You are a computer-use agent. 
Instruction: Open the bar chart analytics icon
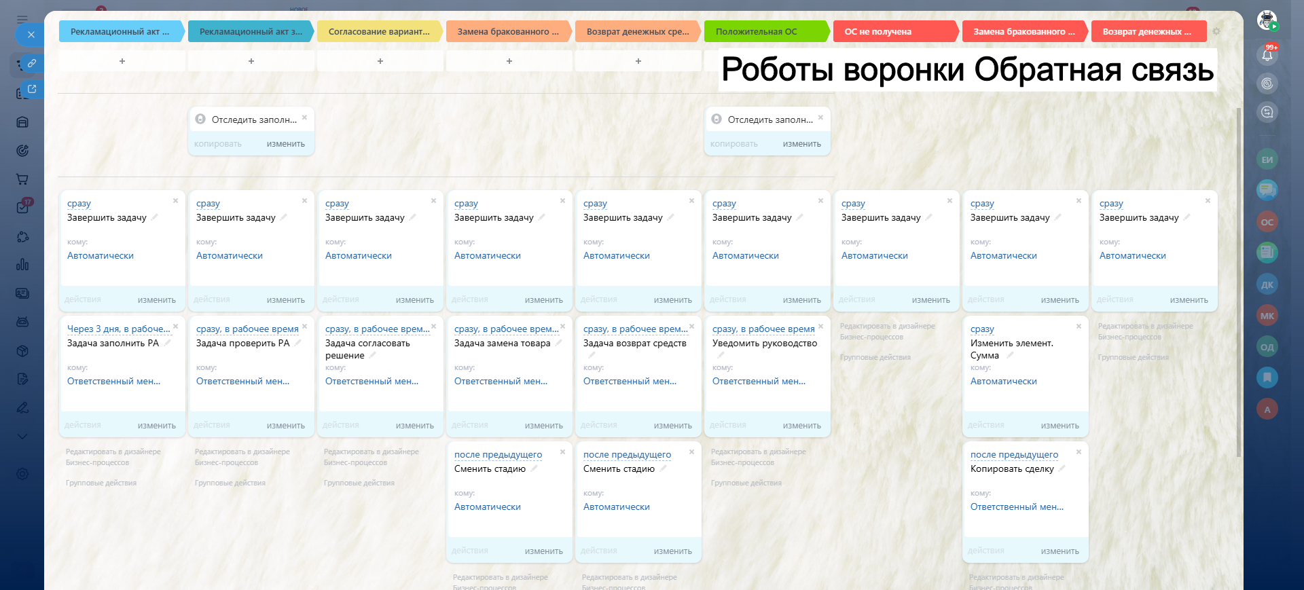(x=22, y=264)
